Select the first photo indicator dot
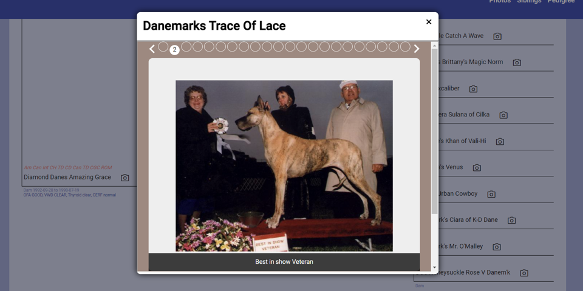 tap(163, 47)
